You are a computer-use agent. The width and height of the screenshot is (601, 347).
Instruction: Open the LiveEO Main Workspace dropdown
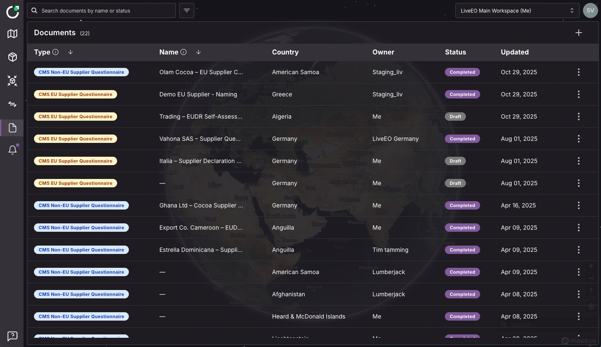click(517, 10)
